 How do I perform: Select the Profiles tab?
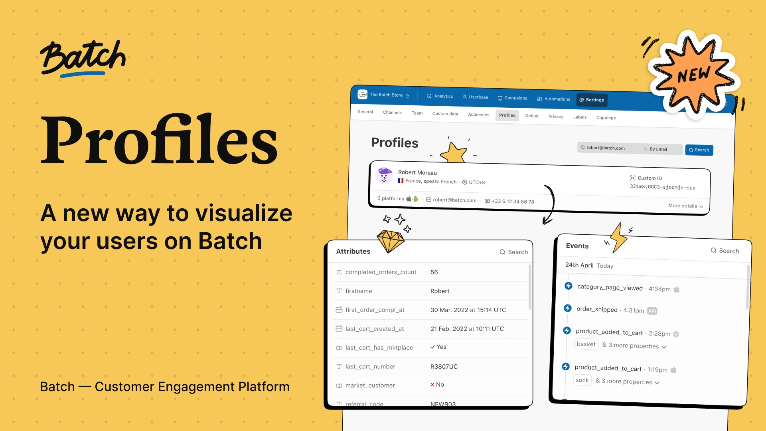(507, 115)
